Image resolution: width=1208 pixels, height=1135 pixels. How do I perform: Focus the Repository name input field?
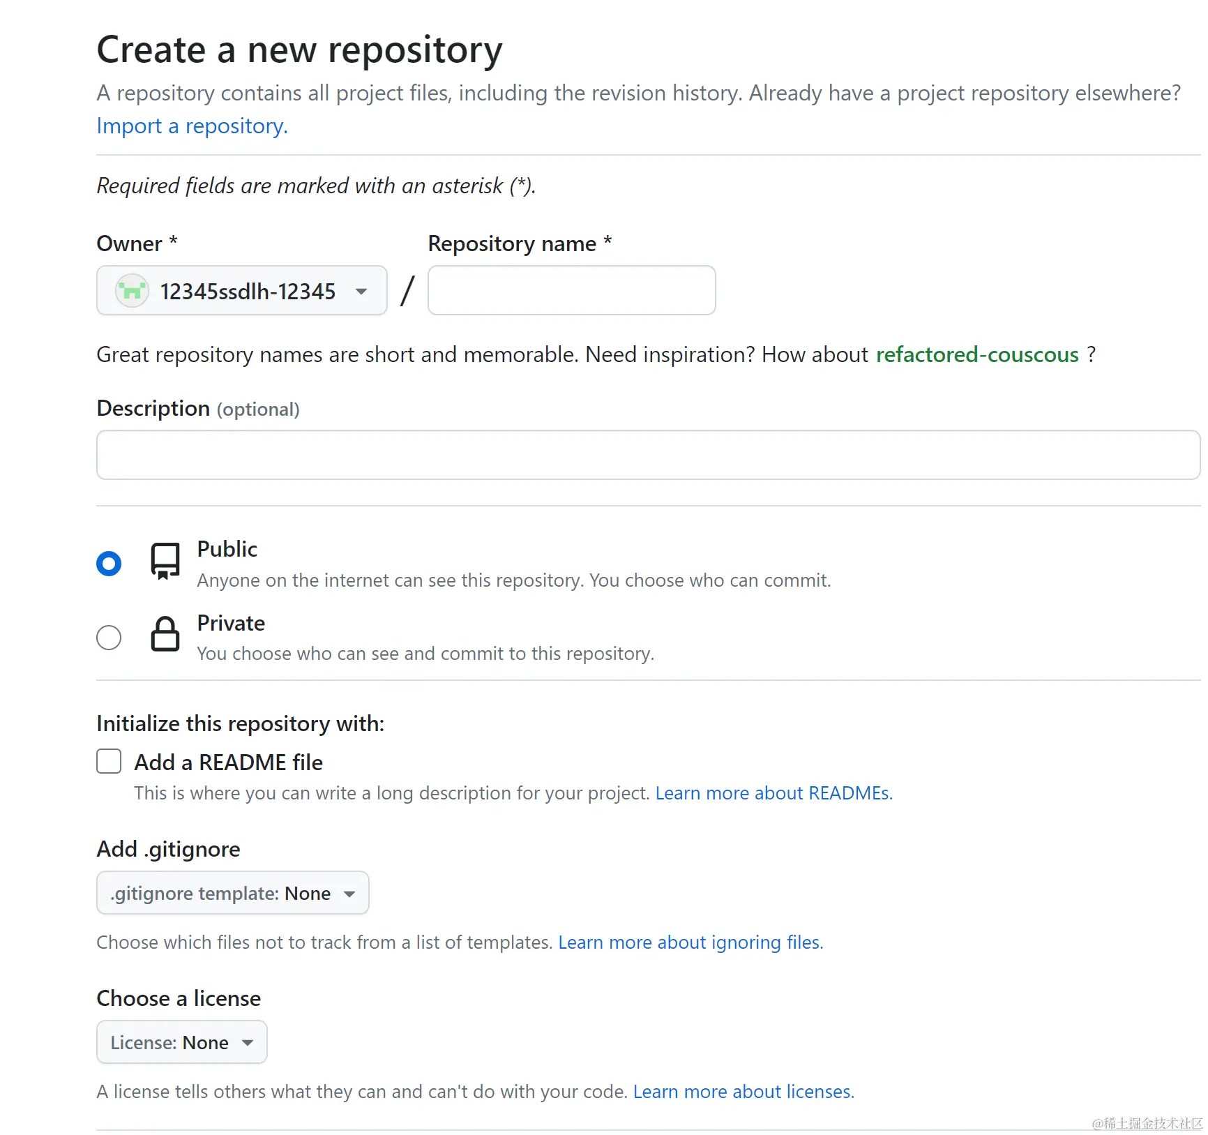571,291
